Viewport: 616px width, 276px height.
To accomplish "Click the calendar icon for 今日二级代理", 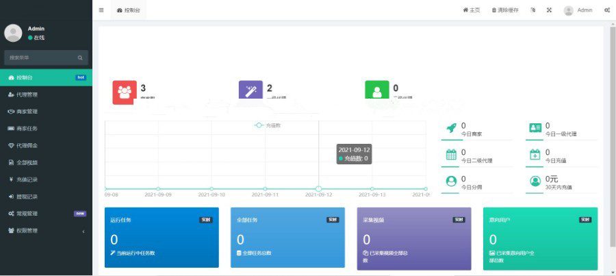I will point(451,155).
